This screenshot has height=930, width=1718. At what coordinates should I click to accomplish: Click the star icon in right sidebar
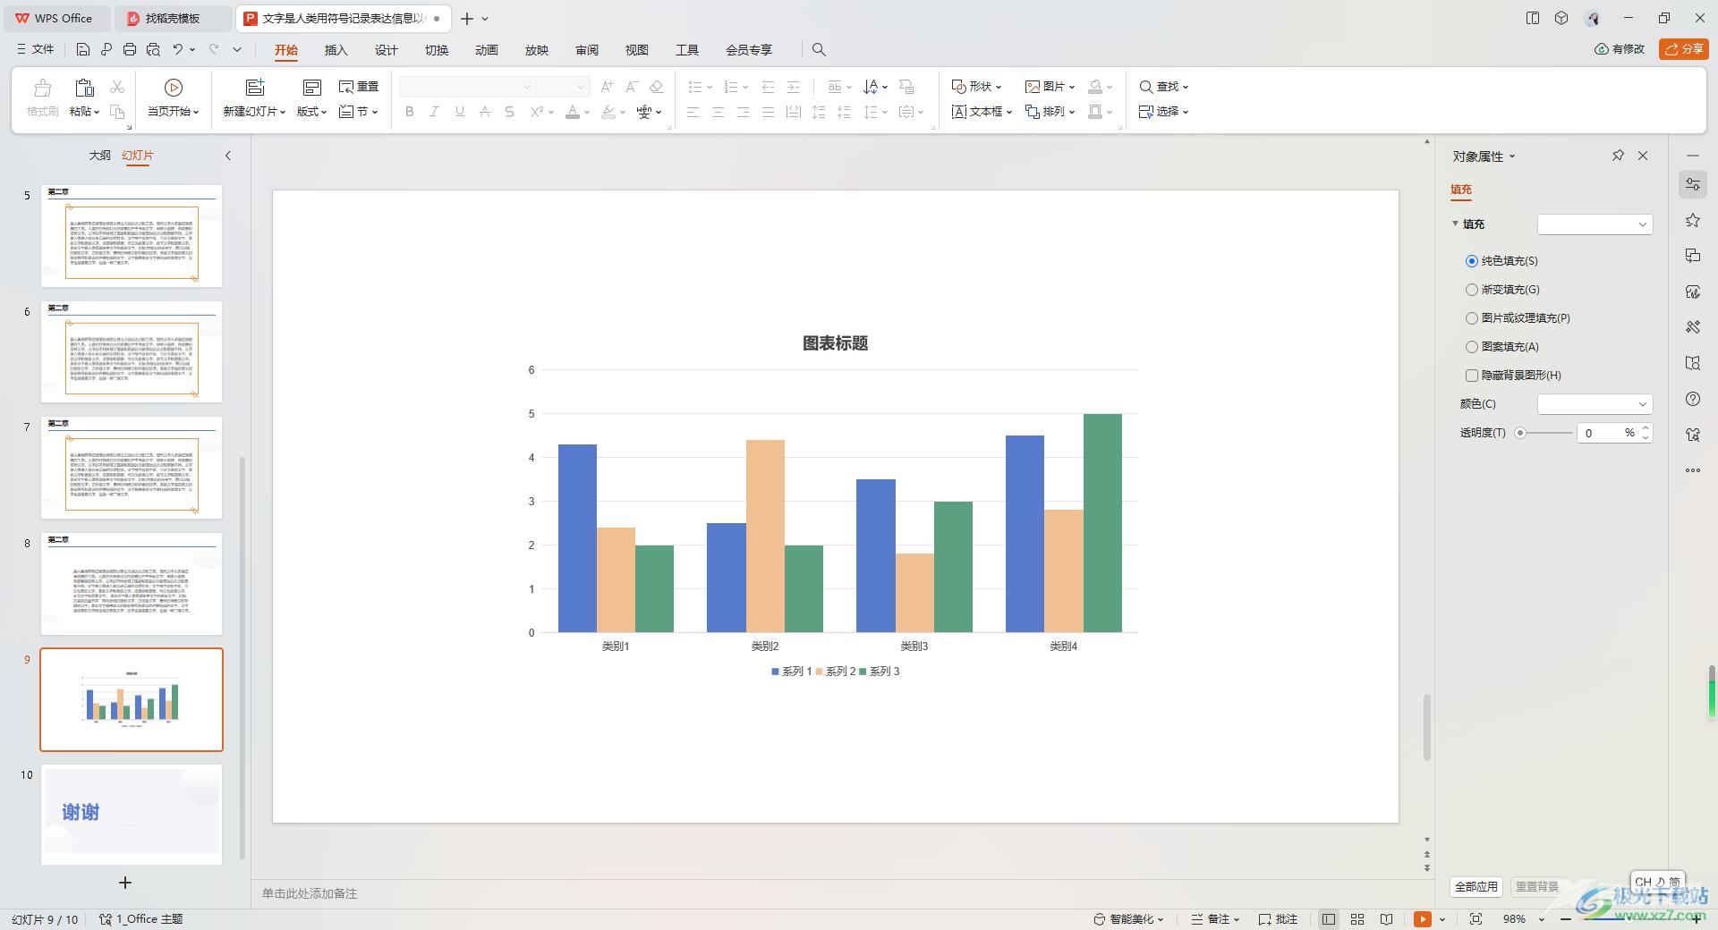pos(1692,220)
